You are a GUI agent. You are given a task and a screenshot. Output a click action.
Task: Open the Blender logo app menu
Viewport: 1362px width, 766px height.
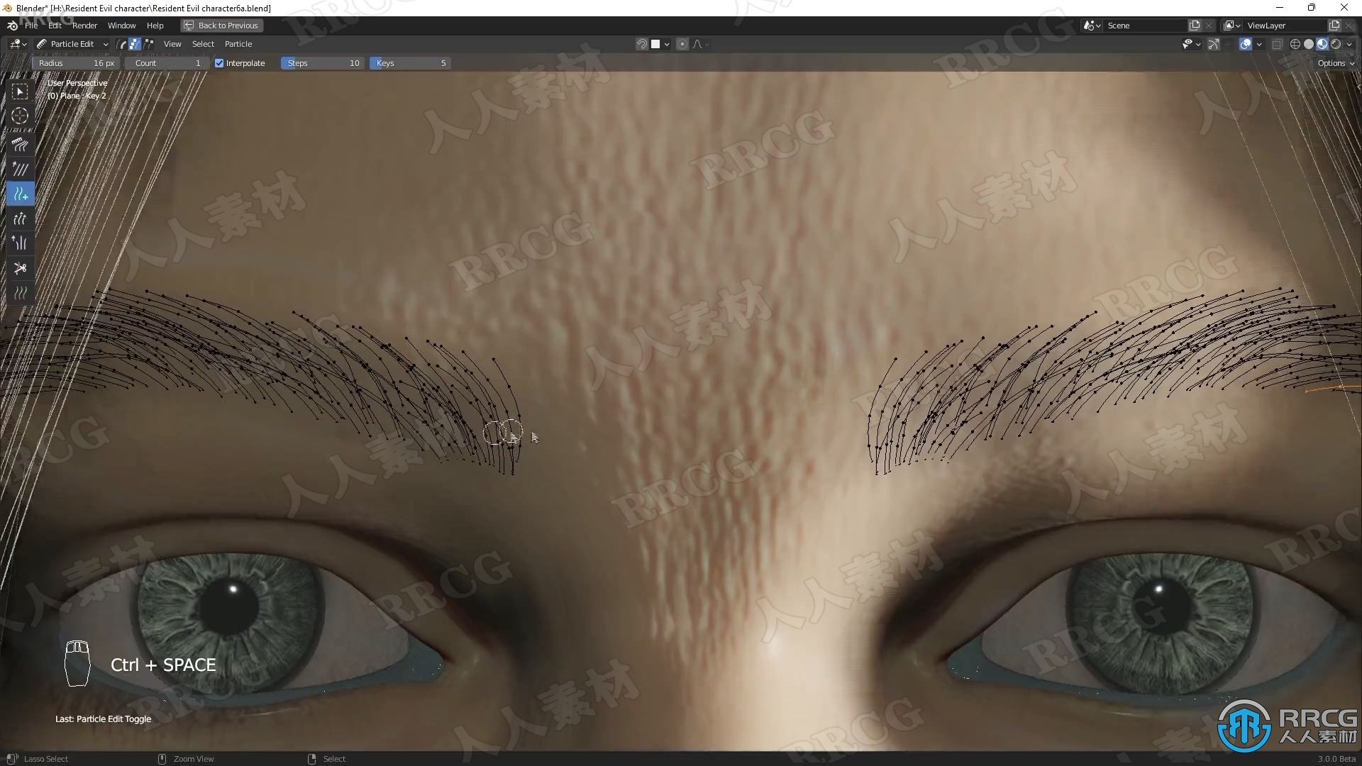[12, 26]
